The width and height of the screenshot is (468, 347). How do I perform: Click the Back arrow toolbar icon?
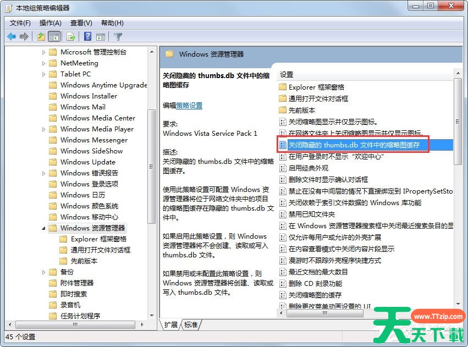[x=12, y=37]
